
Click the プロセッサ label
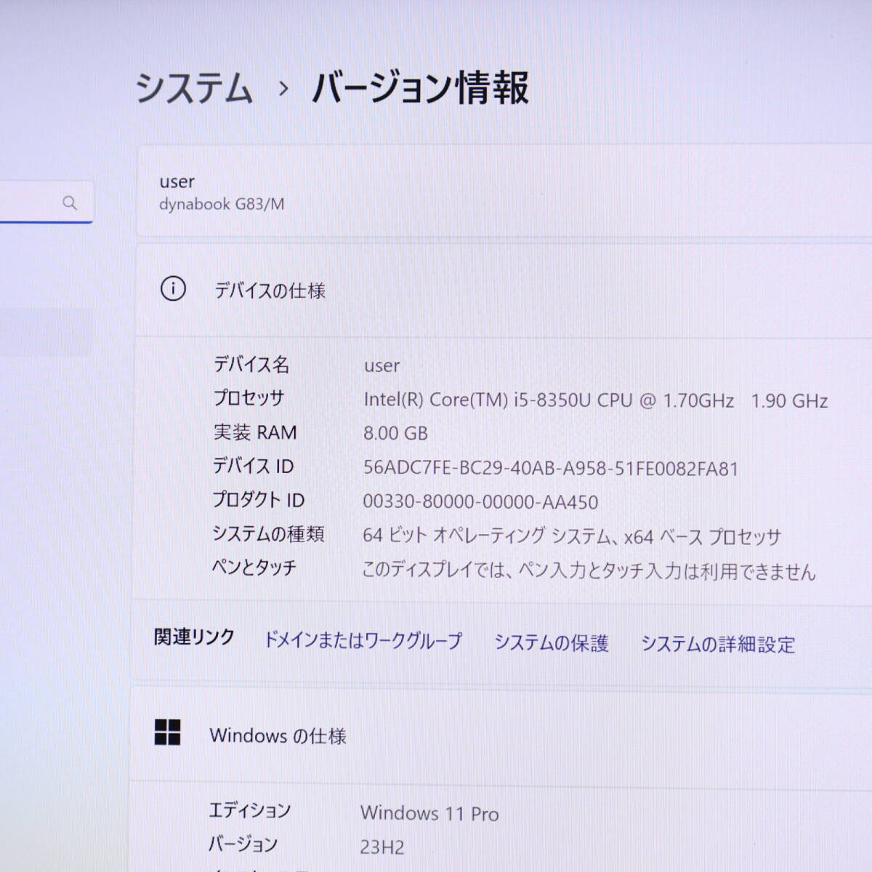pos(249,398)
